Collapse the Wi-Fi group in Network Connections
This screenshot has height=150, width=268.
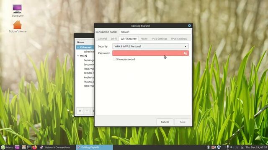click(x=78, y=56)
